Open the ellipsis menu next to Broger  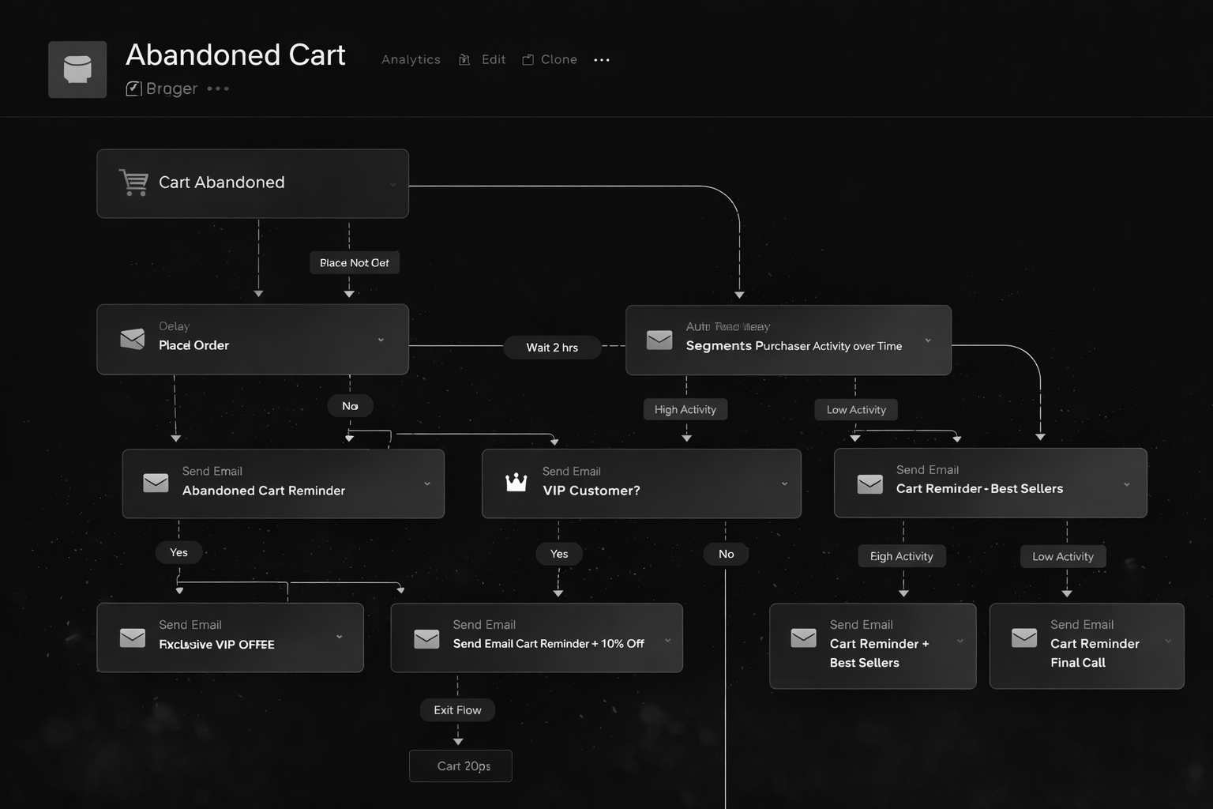pyautogui.click(x=217, y=88)
